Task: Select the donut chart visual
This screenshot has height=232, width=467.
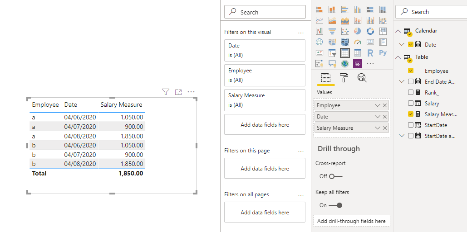Action: pos(370,31)
